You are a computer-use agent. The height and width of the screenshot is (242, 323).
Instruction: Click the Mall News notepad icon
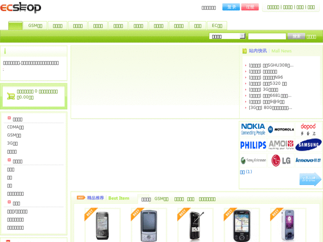244,51
